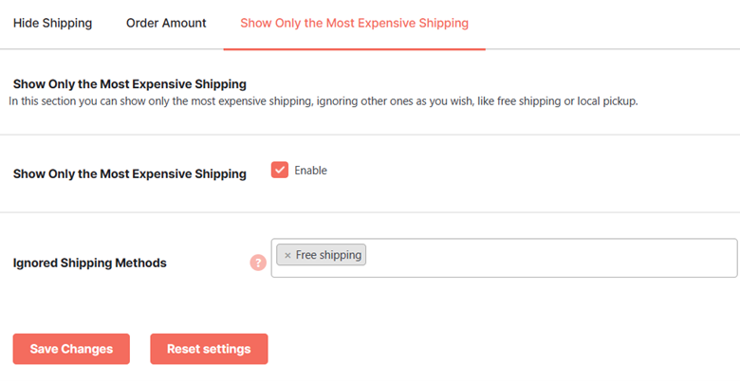Click the section description paragraph
Viewport: 740px width, 381px height.
click(x=324, y=101)
